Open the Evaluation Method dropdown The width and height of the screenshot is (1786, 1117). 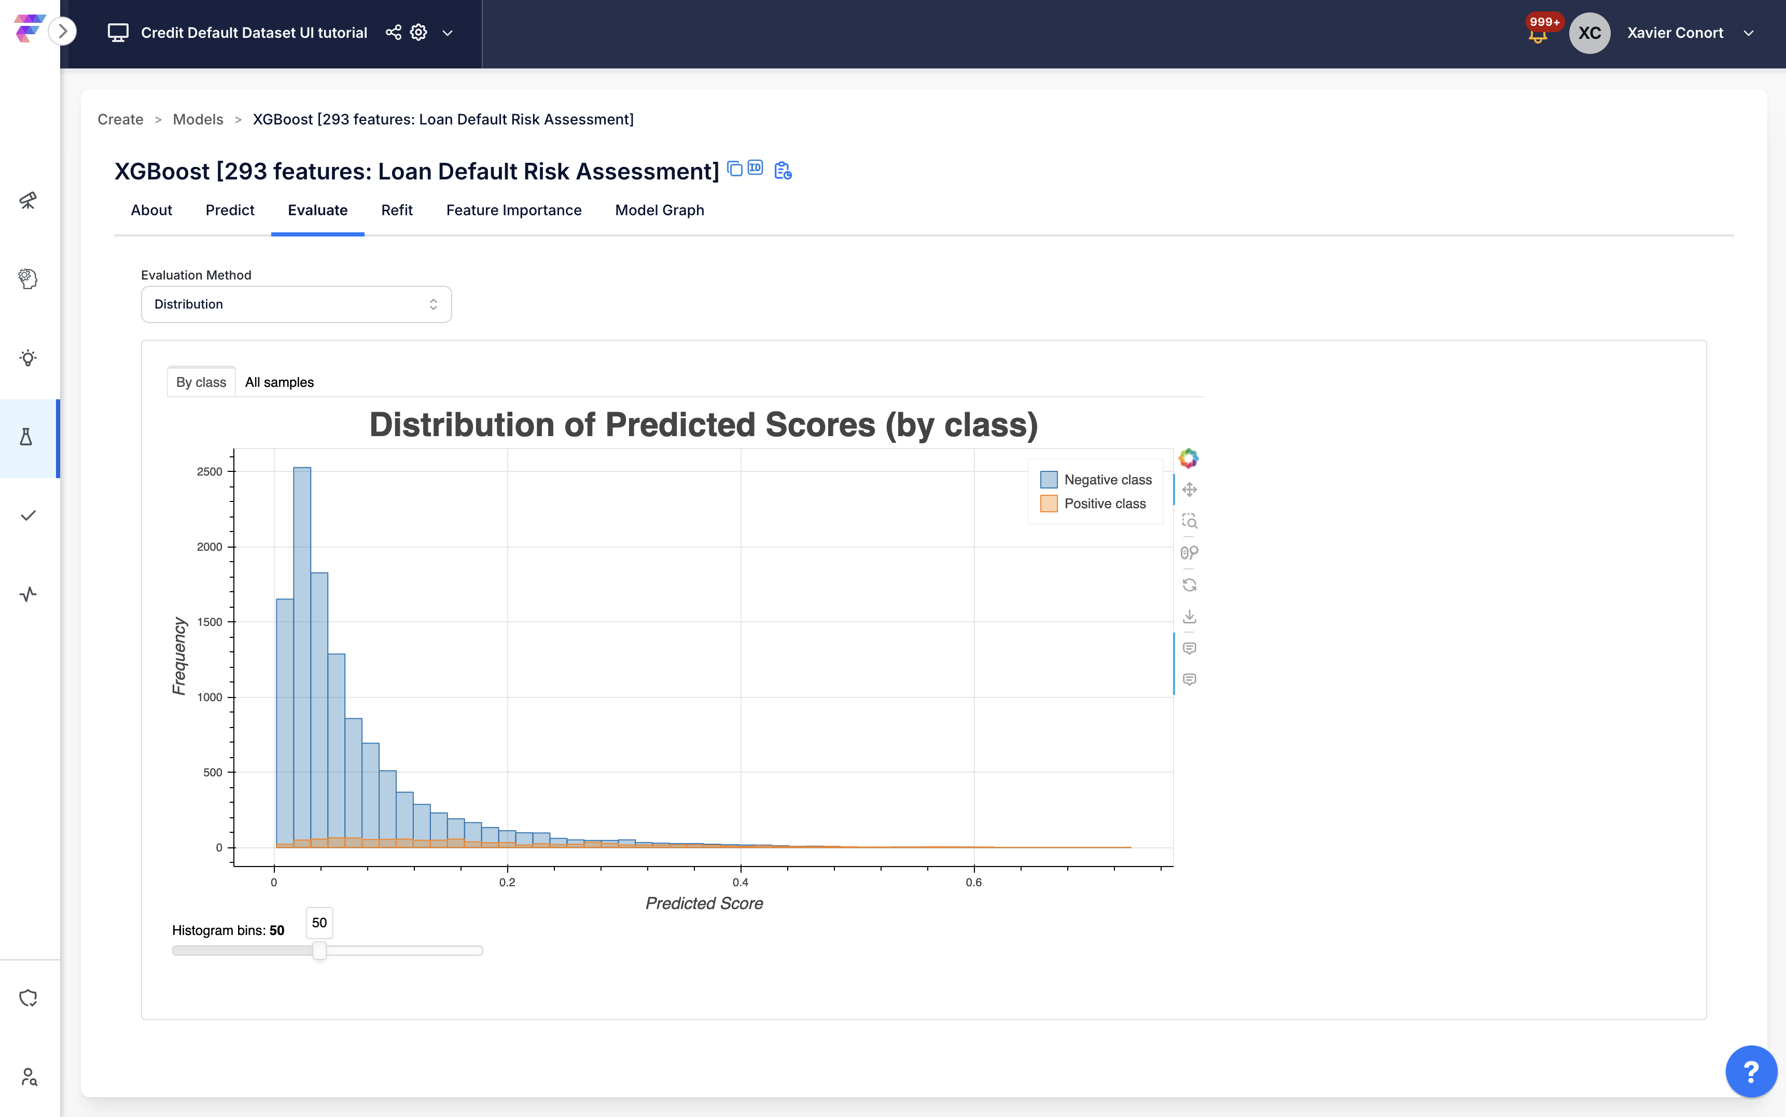coord(296,304)
